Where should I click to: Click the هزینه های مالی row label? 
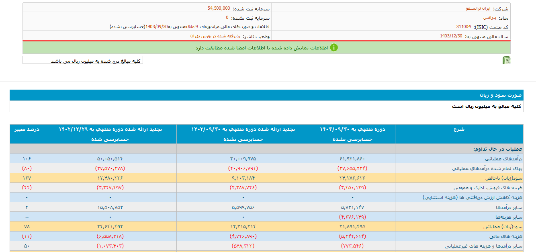pyautogui.click(x=504, y=236)
